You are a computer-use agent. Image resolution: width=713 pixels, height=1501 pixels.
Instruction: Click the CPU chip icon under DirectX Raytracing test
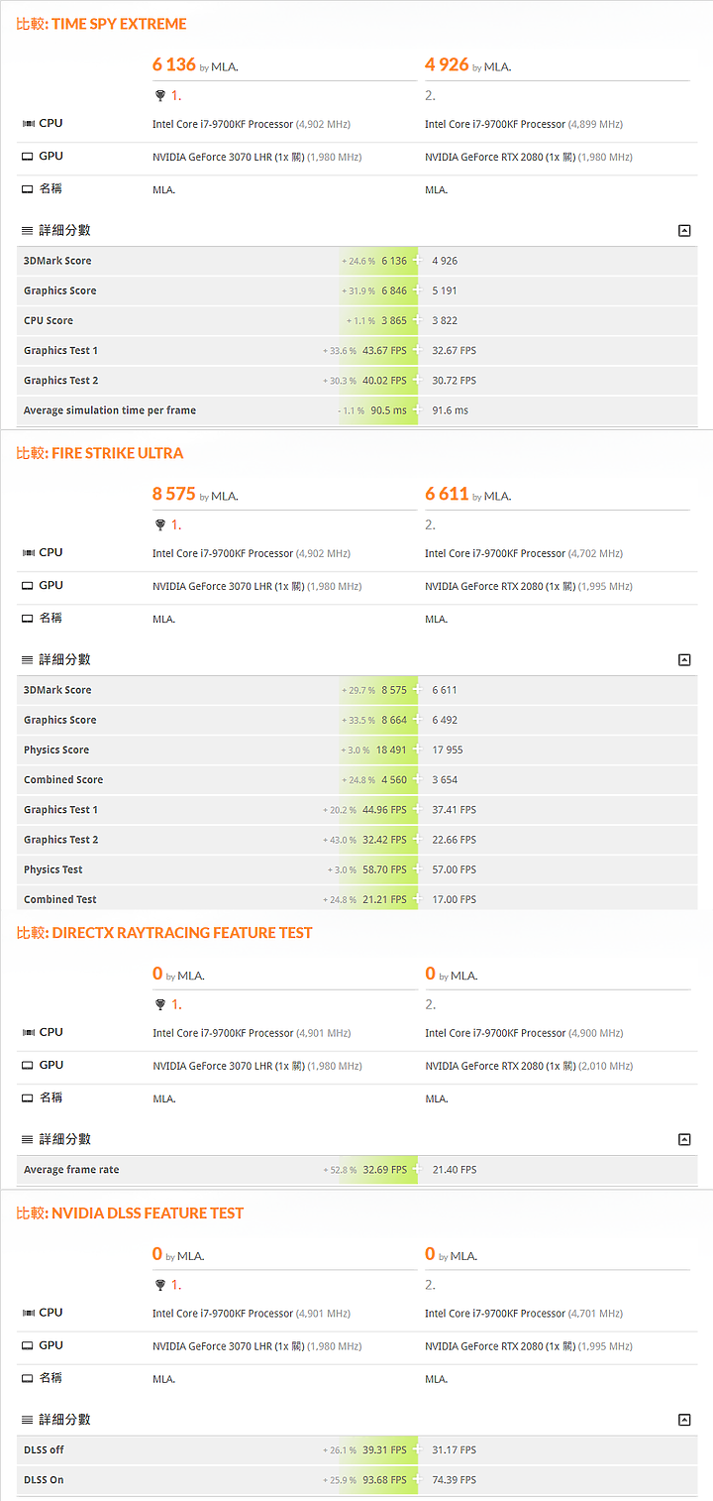click(x=28, y=1033)
